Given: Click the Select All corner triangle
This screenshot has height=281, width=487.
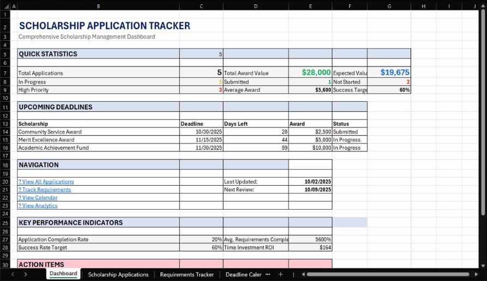Looking at the screenshot, I should (x=5, y=6).
